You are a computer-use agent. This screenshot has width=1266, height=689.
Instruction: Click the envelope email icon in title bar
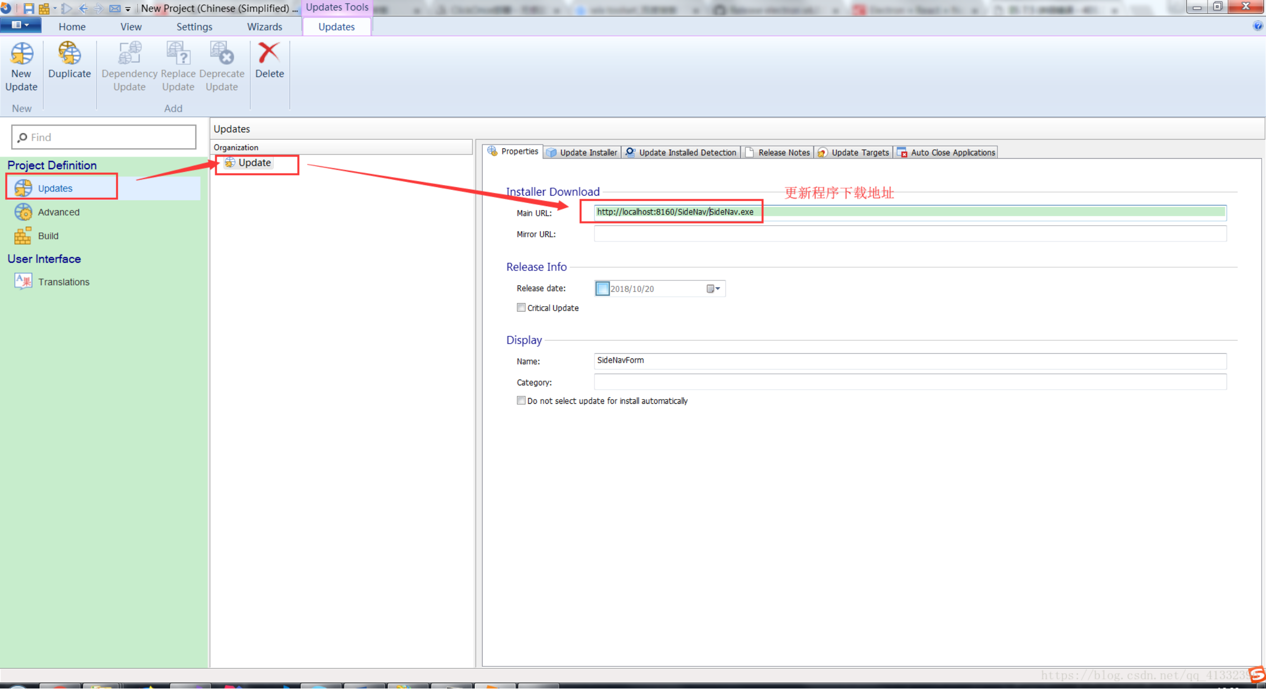click(114, 8)
